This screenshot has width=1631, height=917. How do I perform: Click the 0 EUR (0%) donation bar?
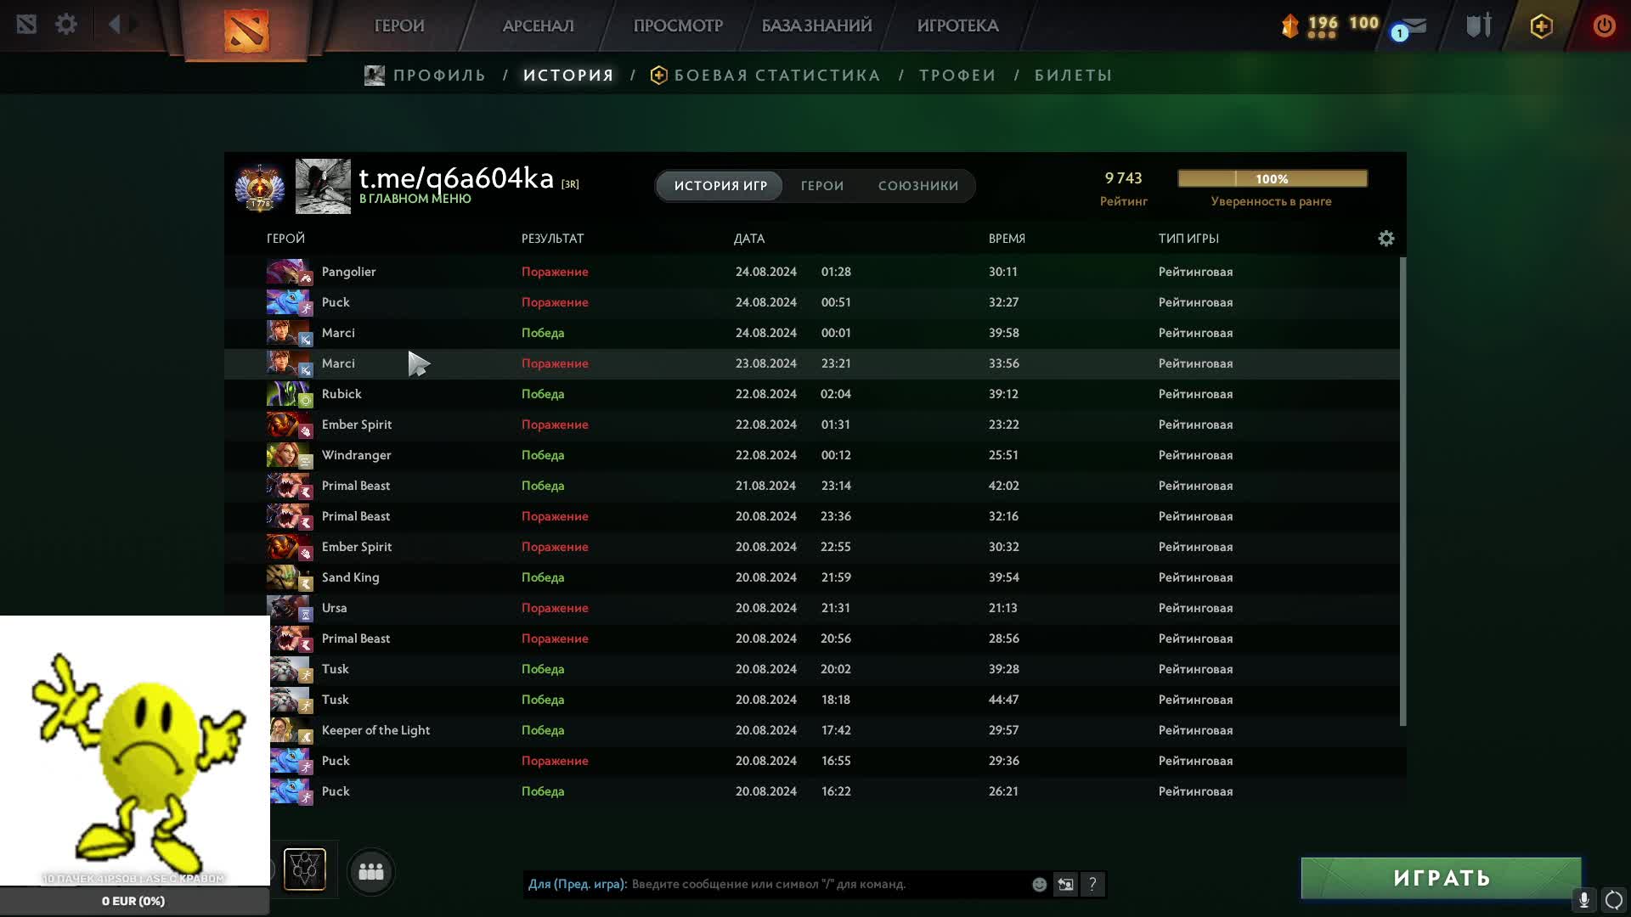coord(134,901)
